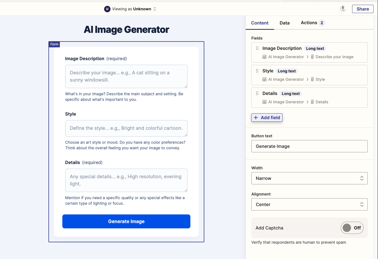378x259 pixels.
Task: Click the drag handle for Image Description field
Action: click(x=257, y=48)
